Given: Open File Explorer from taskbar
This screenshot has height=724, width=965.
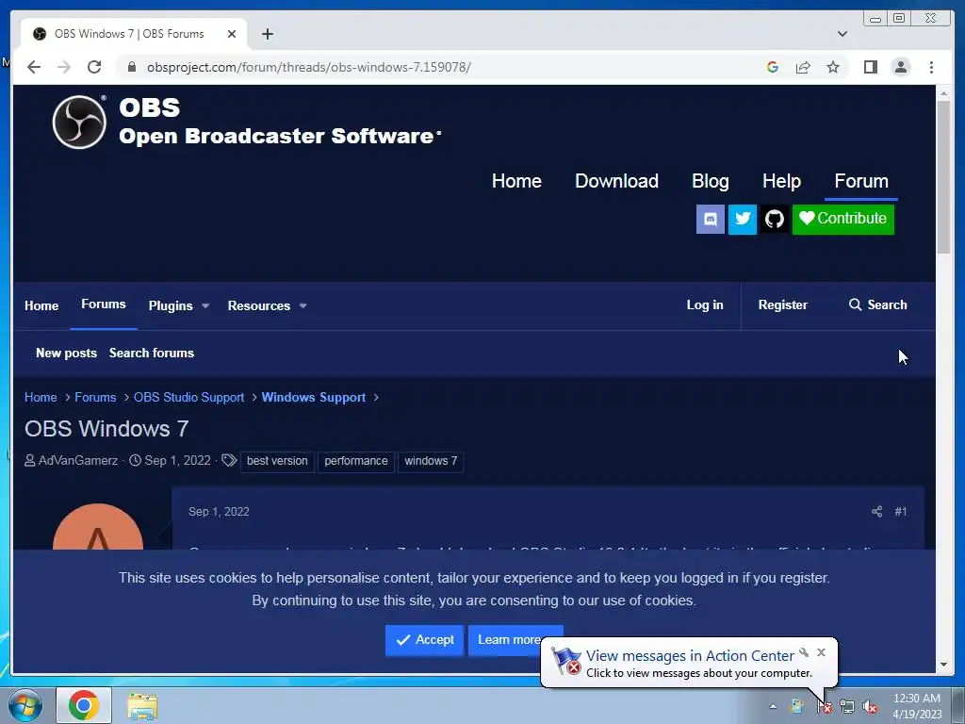Looking at the screenshot, I should tap(142, 707).
